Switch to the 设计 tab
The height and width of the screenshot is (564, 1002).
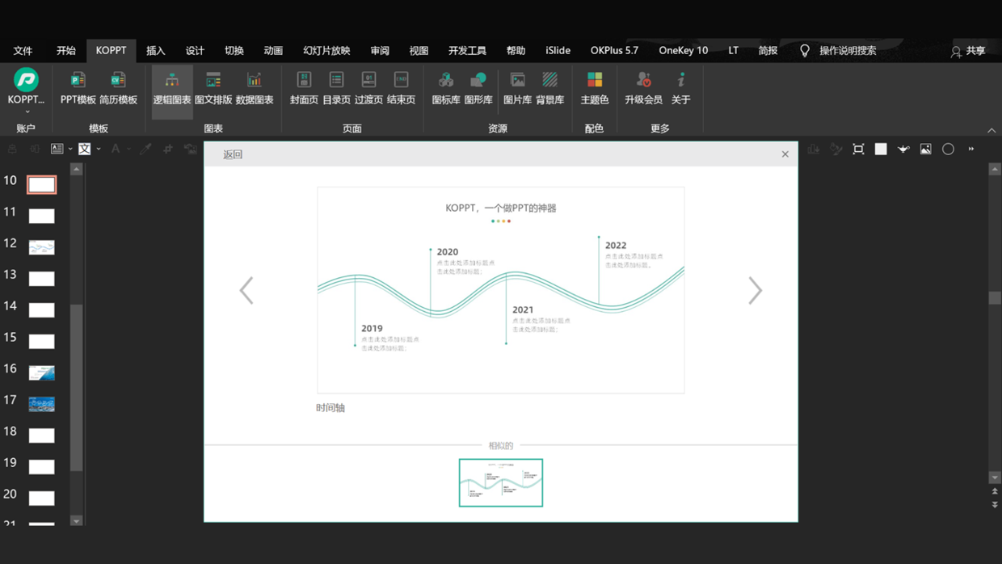coord(195,51)
